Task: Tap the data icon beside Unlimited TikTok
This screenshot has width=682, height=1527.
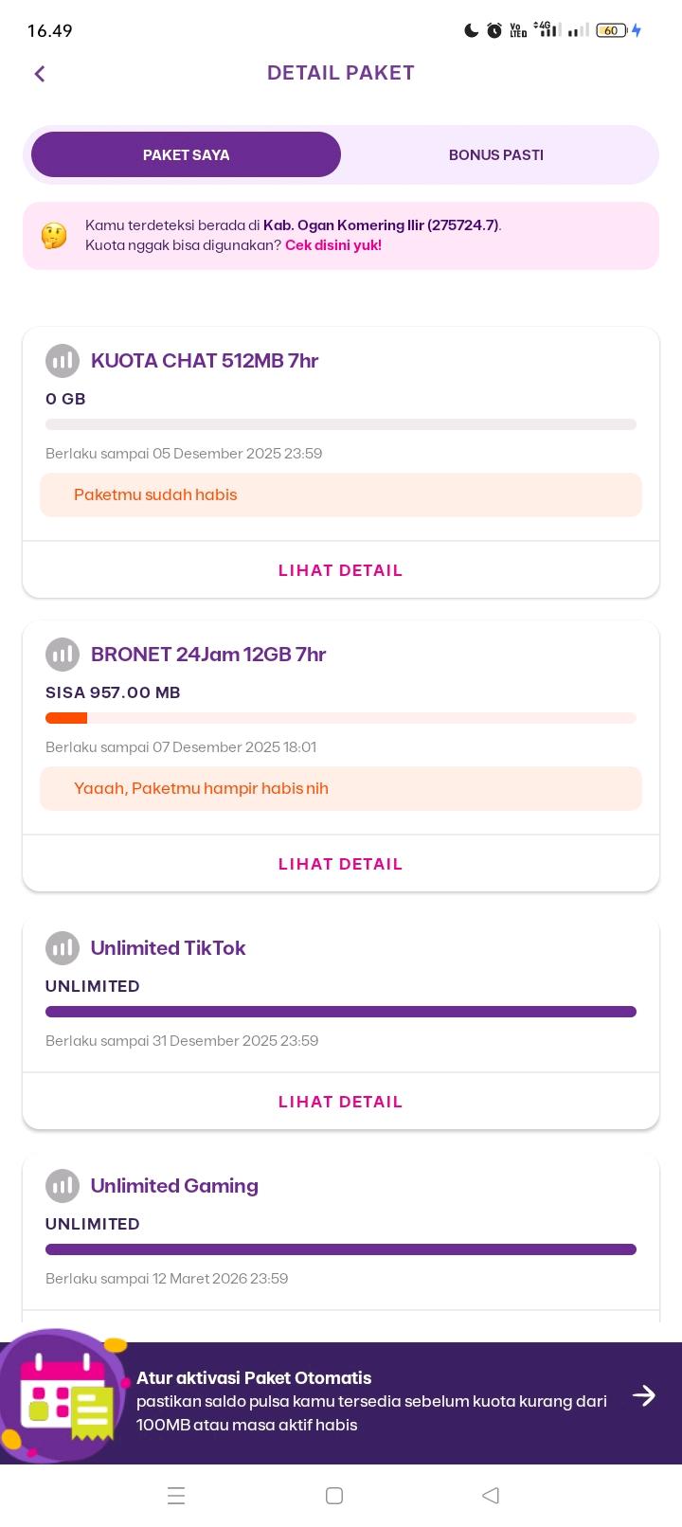Action: point(63,948)
